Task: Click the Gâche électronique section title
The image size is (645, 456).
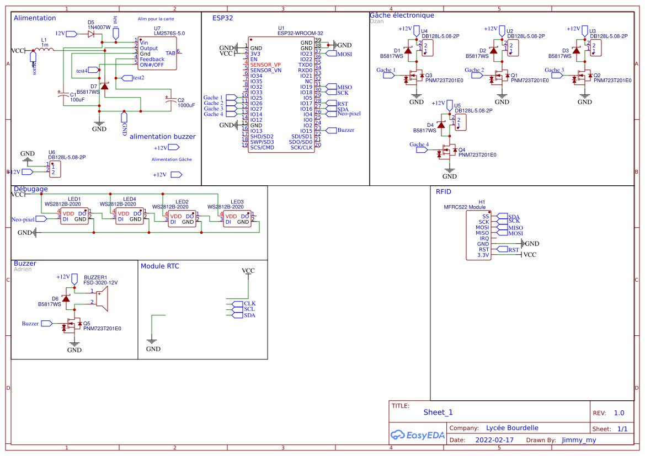Action: coord(402,15)
